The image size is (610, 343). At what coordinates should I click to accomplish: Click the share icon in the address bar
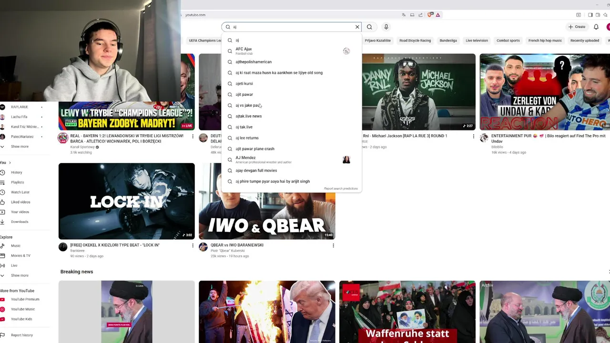[420, 15]
